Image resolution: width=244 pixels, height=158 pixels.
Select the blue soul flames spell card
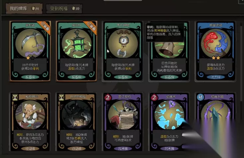(169, 122)
